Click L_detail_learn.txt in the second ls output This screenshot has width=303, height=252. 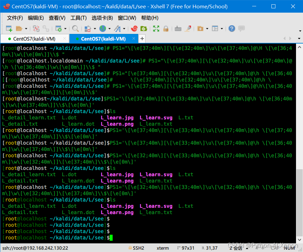tap(29, 175)
